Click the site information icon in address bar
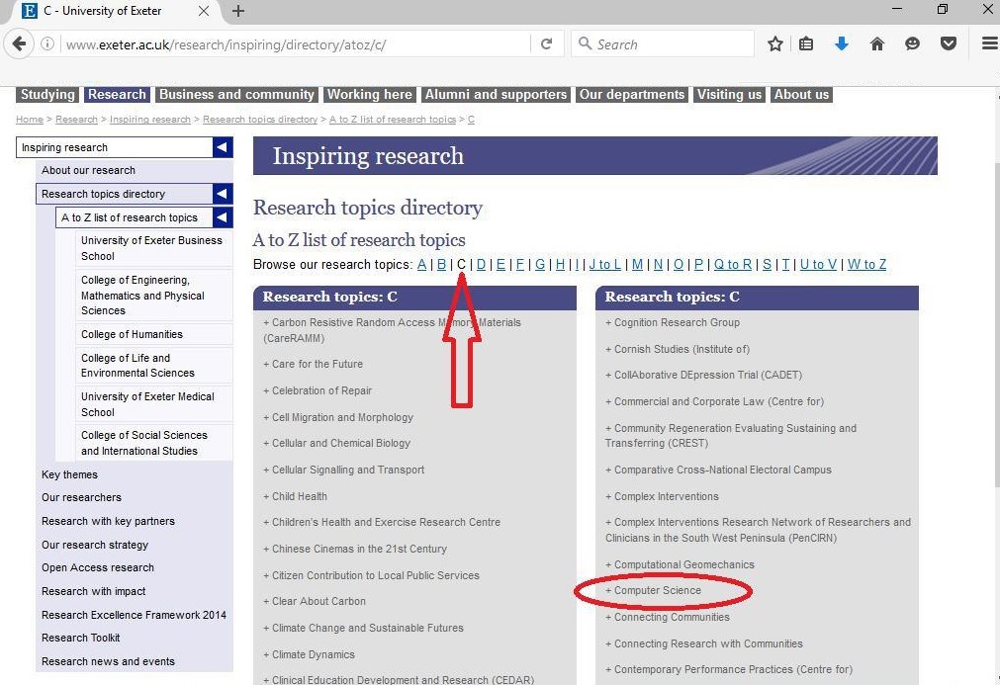Screen dimensions: 1000x685 pyautogui.click(x=47, y=43)
